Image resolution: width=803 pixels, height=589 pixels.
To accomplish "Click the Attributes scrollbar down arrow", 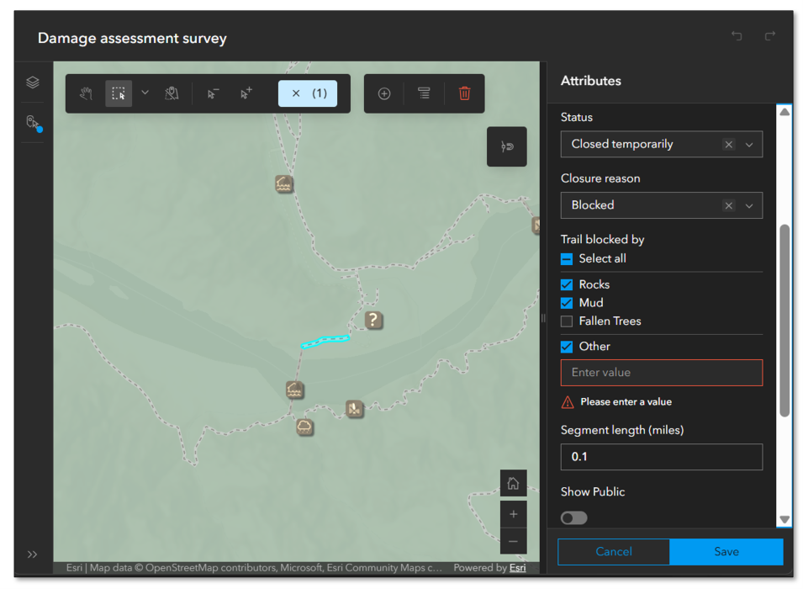I will click(784, 519).
